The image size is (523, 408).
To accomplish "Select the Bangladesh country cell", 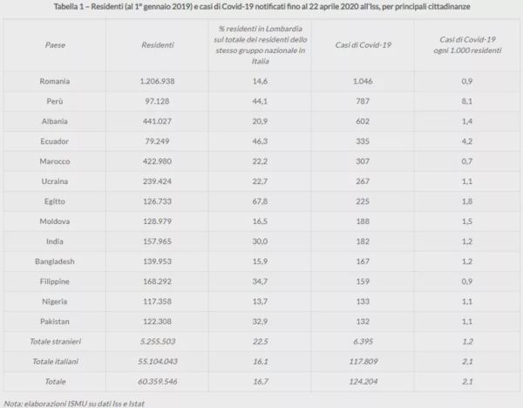I will [55, 262].
